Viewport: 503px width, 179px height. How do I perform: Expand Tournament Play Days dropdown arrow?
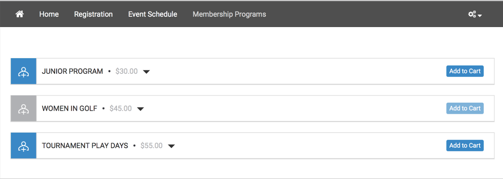[x=171, y=146]
